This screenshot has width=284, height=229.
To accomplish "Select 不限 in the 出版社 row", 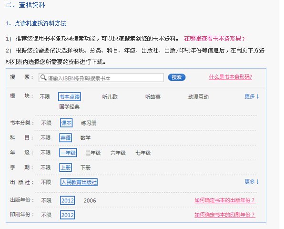I will pyautogui.click(x=46, y=182).
